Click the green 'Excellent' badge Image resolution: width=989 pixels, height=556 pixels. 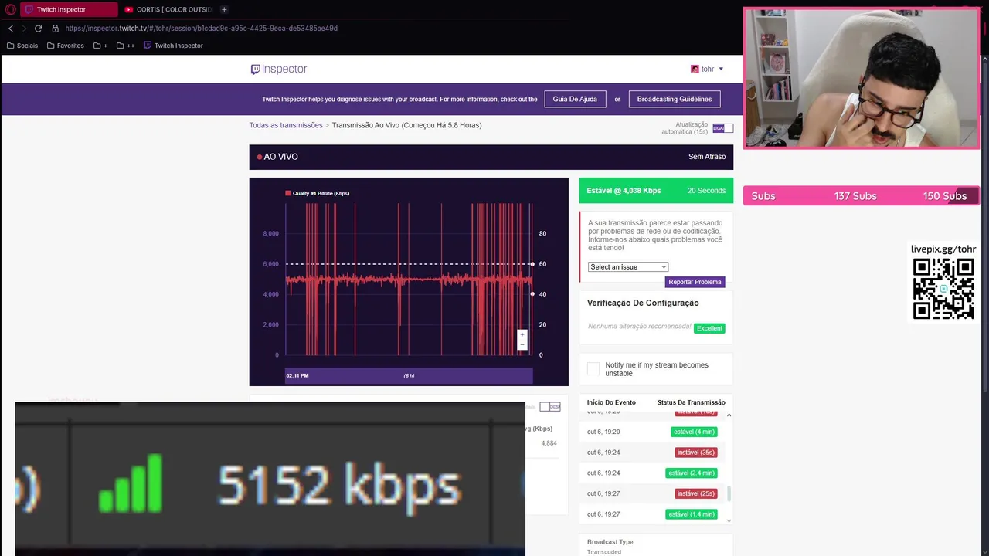(709, 328)
